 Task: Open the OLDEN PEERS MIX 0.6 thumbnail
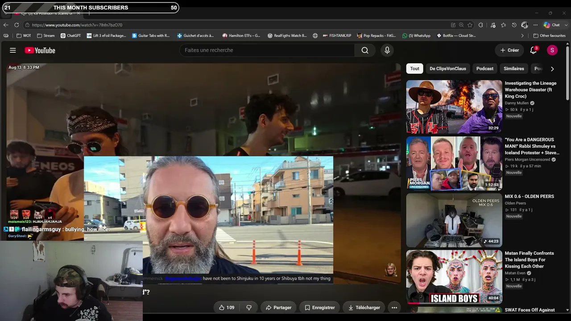pyautogui.click(x=454, y=220)
